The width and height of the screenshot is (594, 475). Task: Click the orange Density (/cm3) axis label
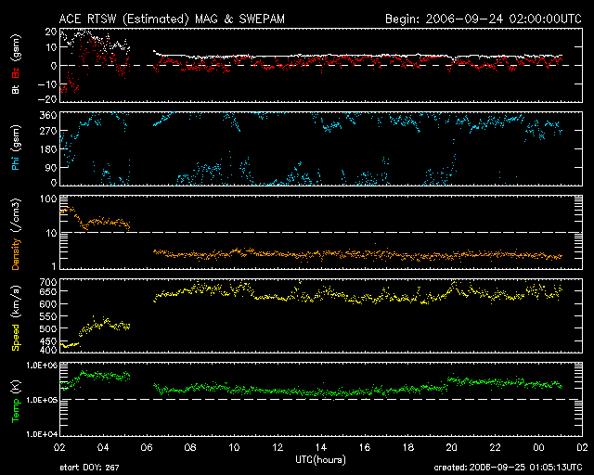[16, 233]
